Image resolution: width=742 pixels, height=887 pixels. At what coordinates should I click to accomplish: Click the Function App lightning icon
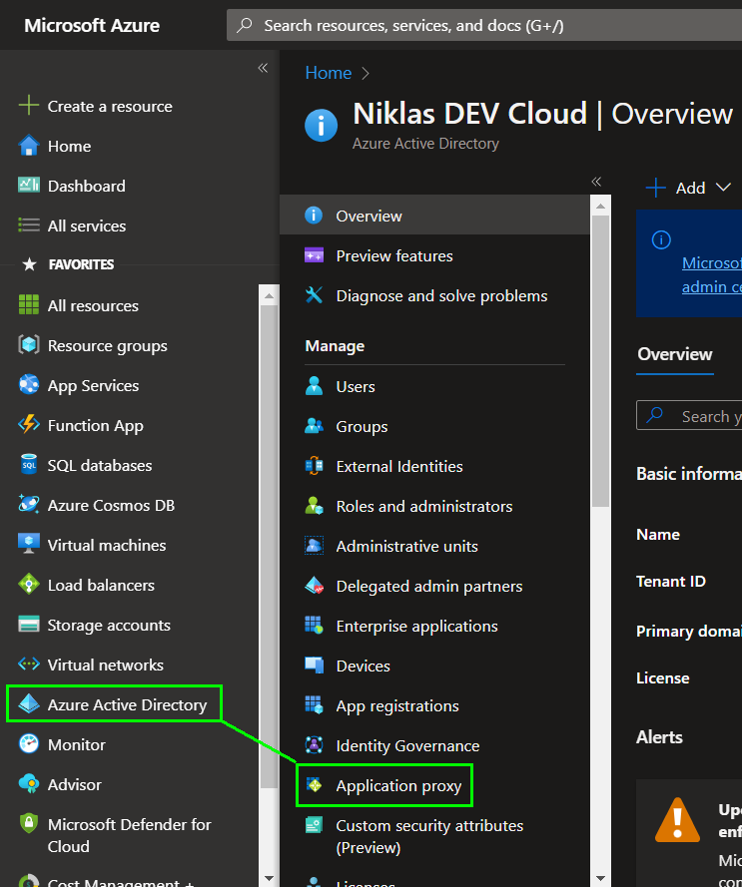[x=29, y=425]
